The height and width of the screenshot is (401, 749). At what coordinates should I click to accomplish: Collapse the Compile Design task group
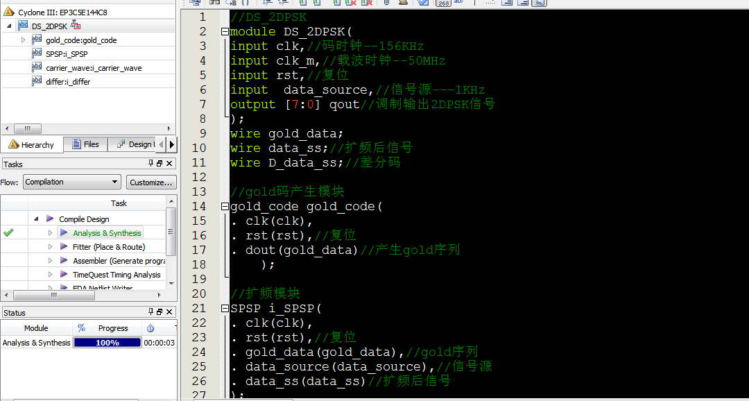(x=36, y=219)
